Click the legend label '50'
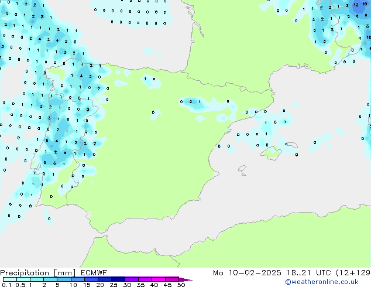 click(x=181, y=285)
